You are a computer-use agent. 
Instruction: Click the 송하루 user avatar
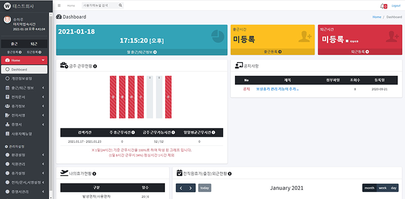[x=7, y=20]
